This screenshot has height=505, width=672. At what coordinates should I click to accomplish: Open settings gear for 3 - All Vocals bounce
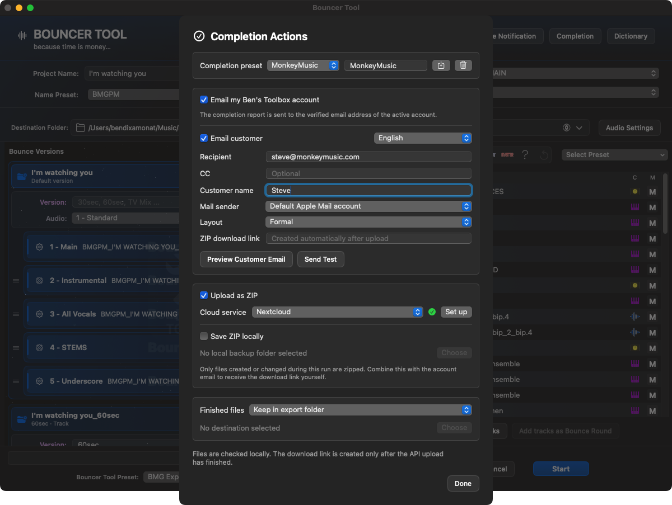point(39,314)
